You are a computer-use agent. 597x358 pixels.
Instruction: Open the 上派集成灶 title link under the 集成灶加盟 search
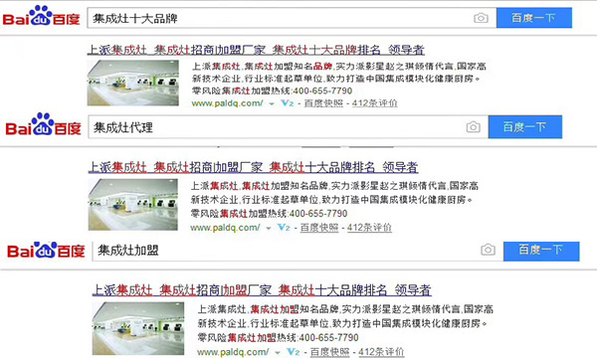coord(262,290)
